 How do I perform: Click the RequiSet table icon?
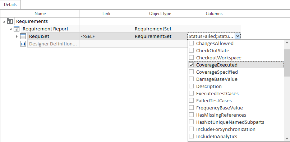[x=23, y=36]
